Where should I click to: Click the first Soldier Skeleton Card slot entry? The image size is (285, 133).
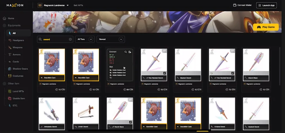point(118,70)
